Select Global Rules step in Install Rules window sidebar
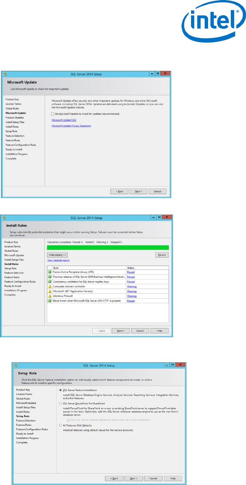This screenshot has width=246, height=485. tap(11, 251)
